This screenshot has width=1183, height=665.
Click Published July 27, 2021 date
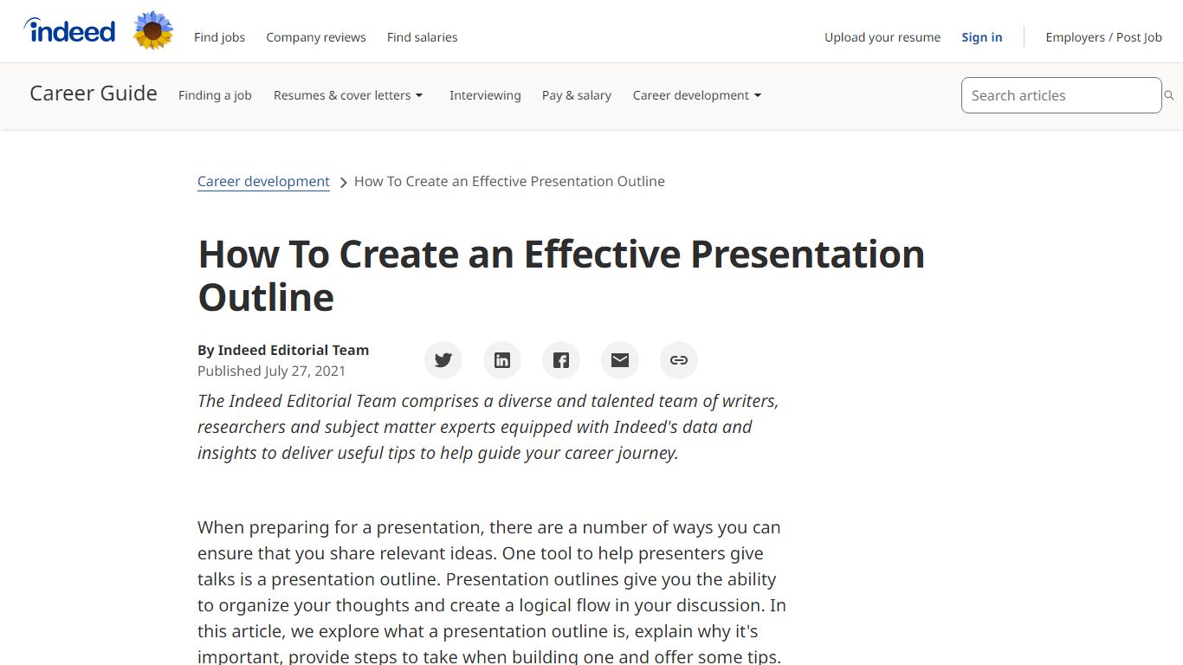pos(271,371)
